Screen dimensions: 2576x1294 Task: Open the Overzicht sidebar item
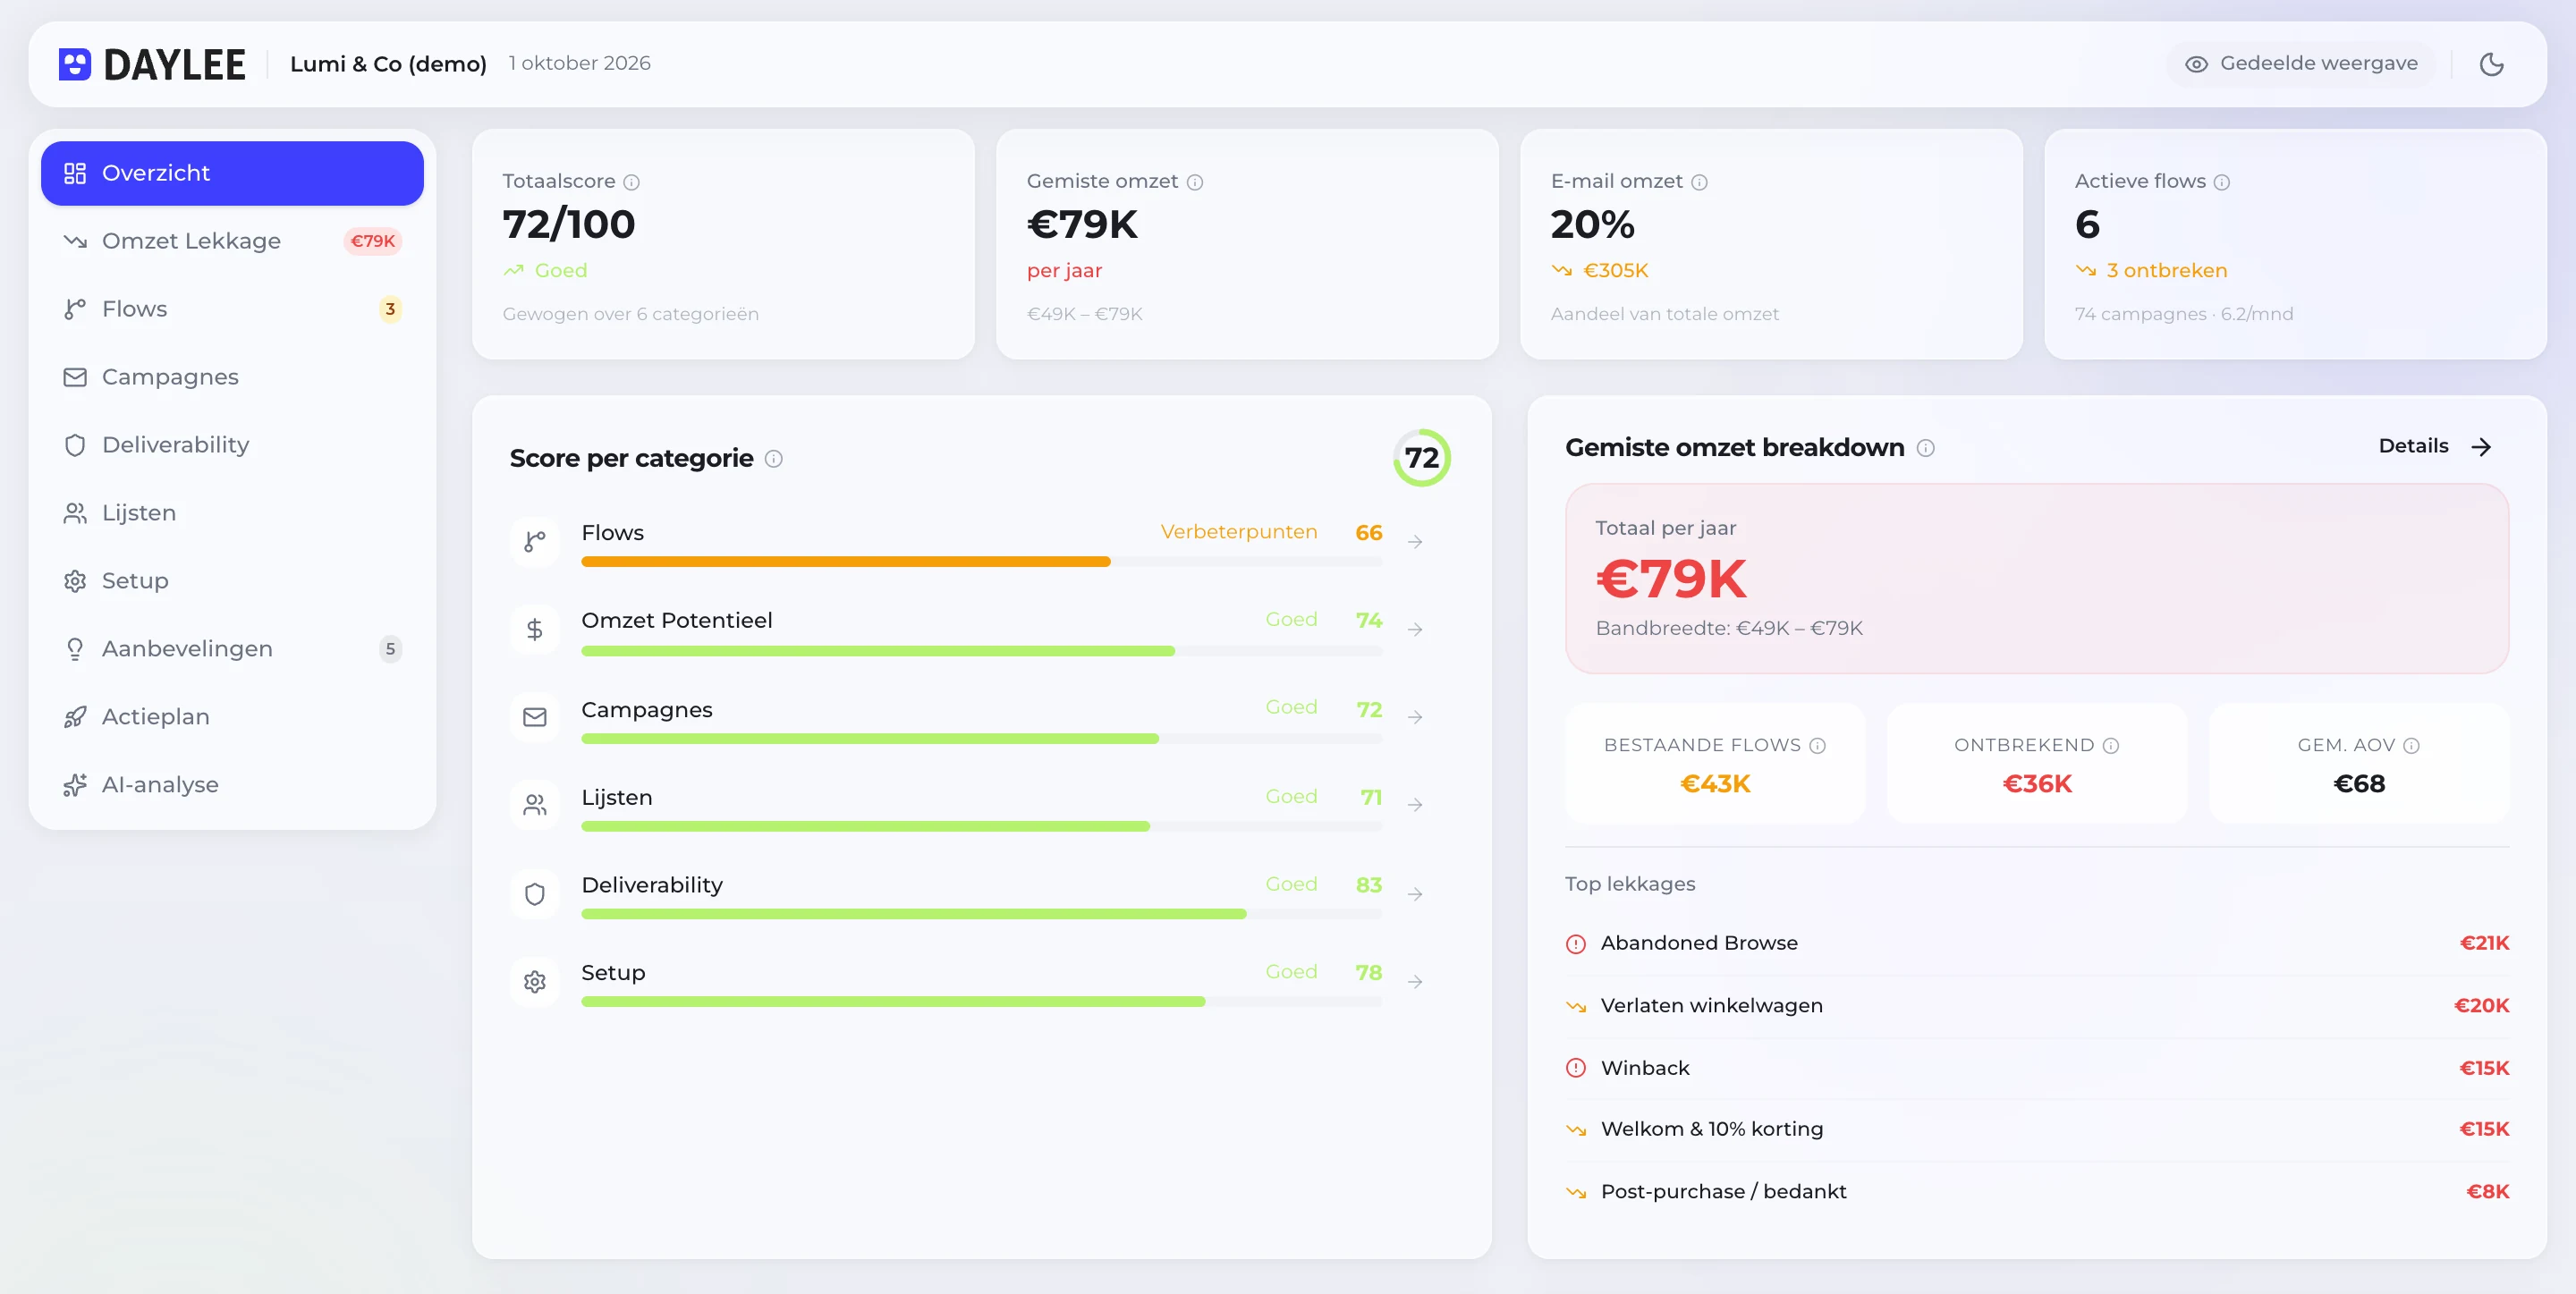click(232, 173)
